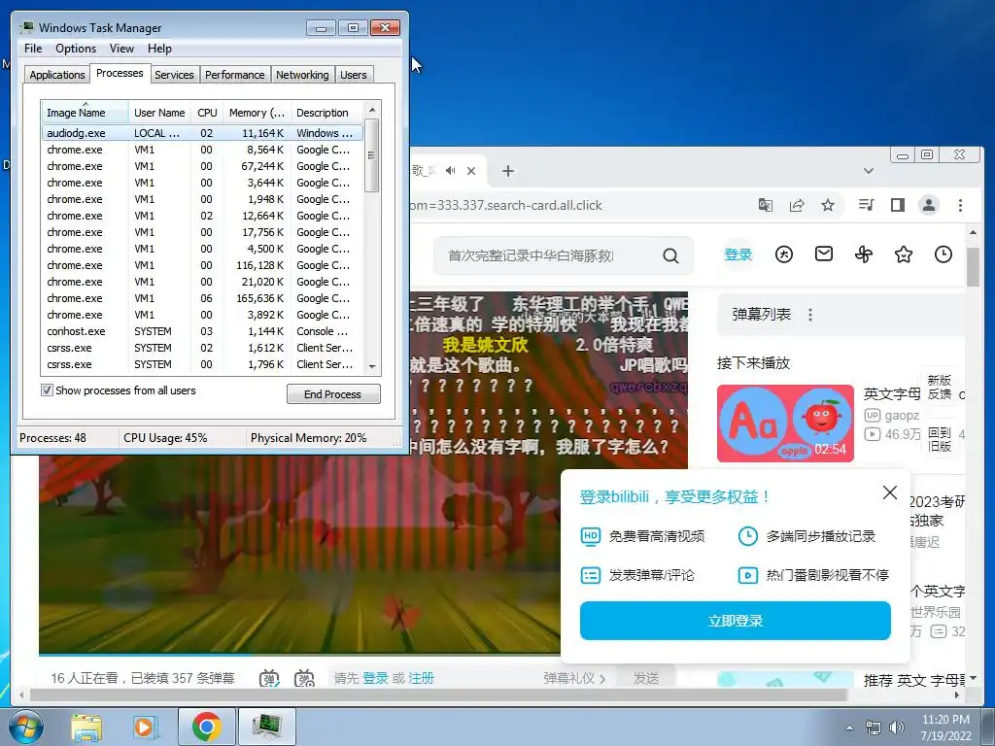
Task: Click the taskbar clock showing 11:20 PM
Action: (945, 728)
